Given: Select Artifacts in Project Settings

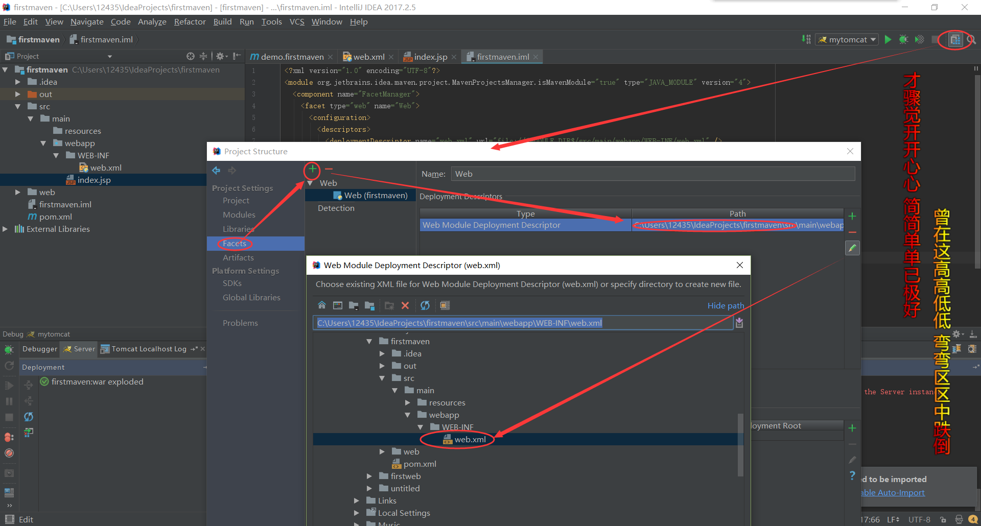Looking at the screenshot, I should click(238, 257).
